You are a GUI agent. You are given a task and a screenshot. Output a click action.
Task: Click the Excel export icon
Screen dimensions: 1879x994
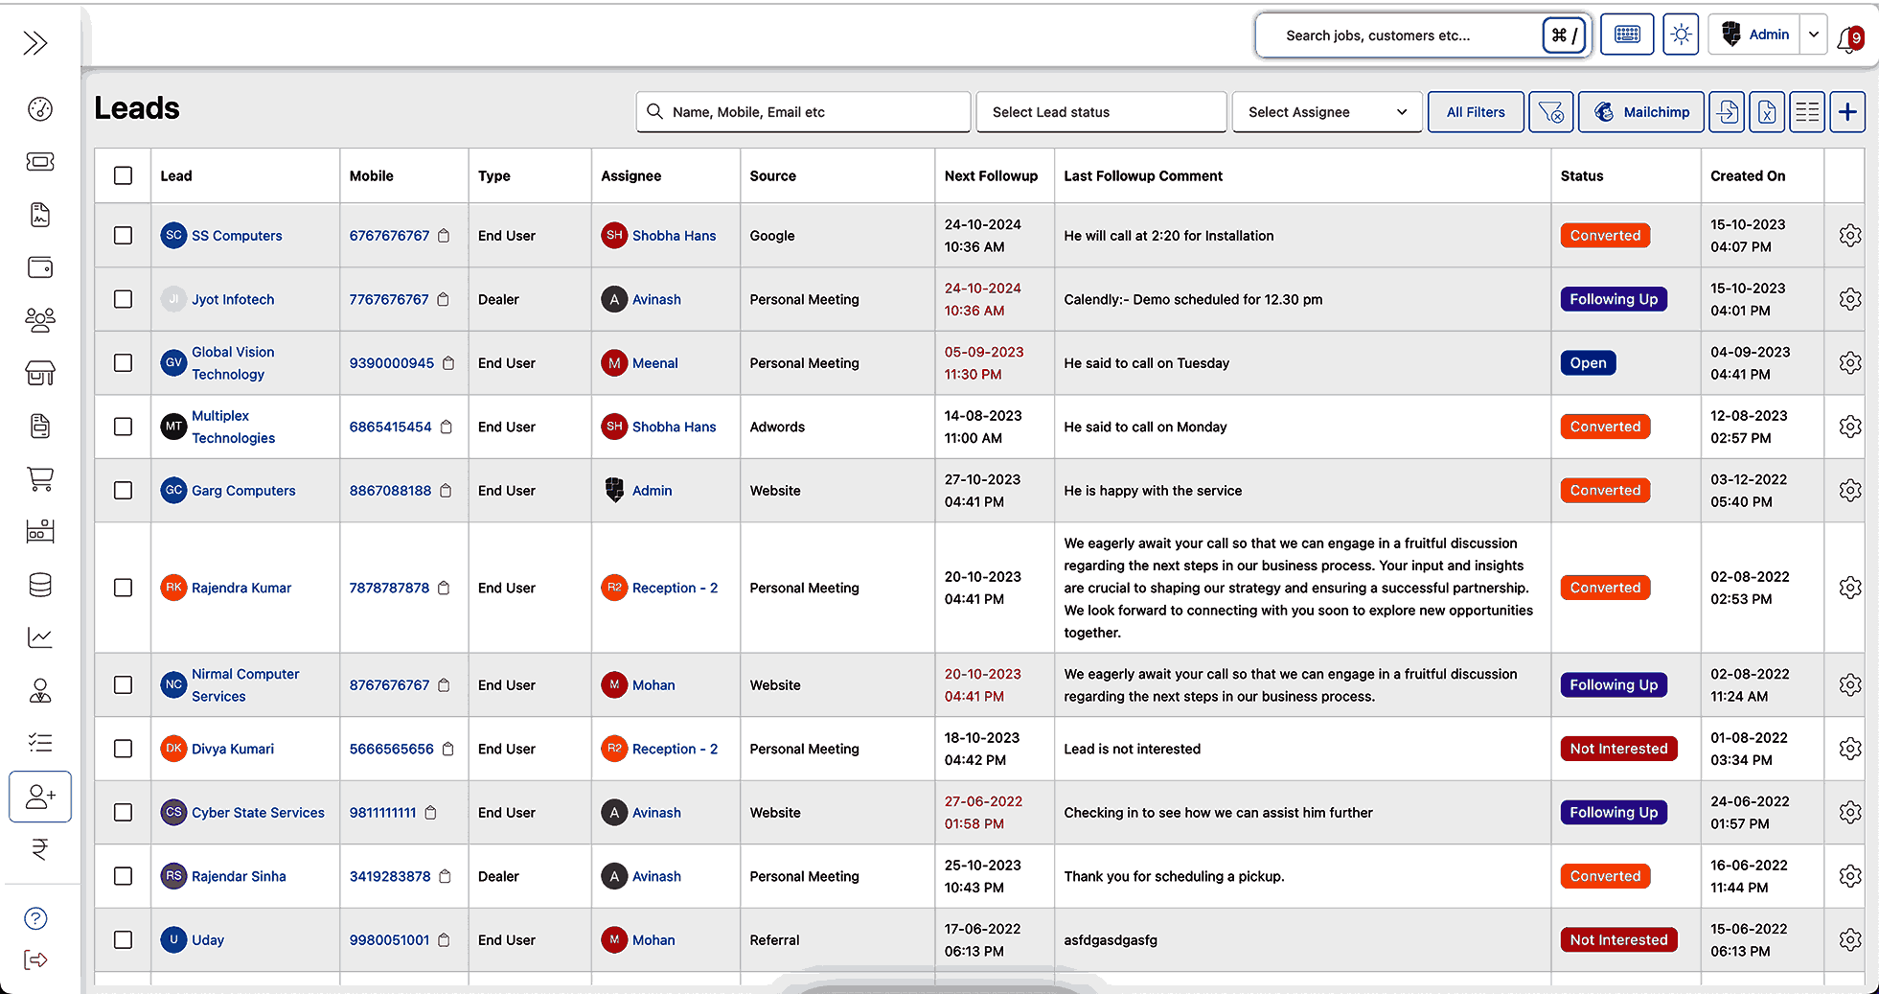(1767, 112)
